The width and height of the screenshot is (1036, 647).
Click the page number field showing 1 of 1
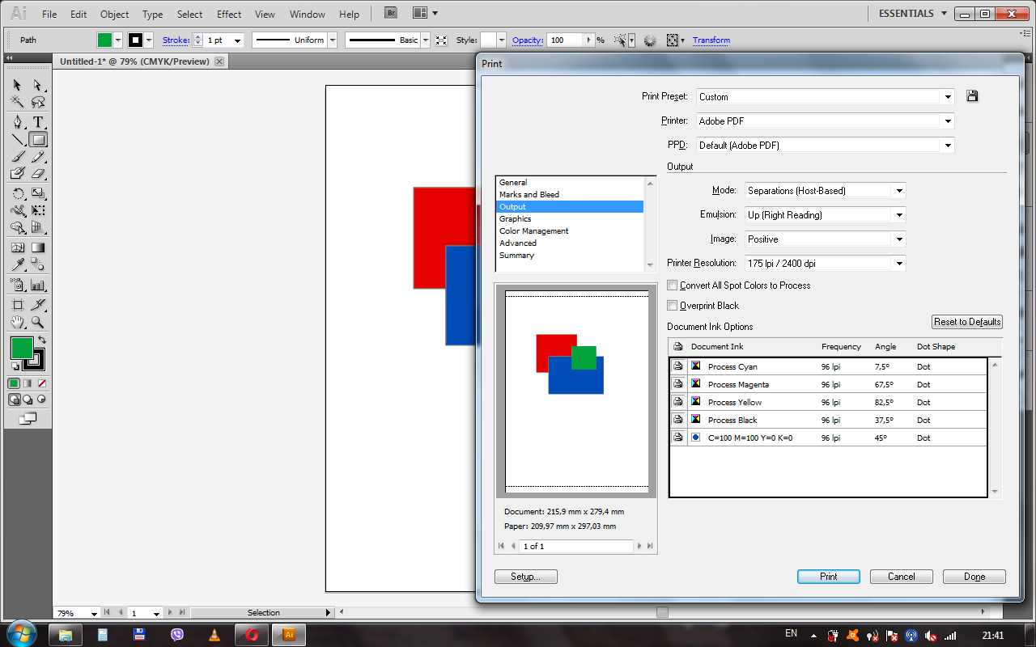[575, 546]
